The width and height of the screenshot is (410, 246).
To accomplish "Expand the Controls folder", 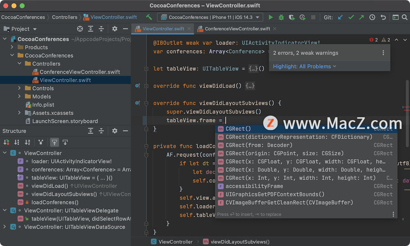I will point(19,88).
